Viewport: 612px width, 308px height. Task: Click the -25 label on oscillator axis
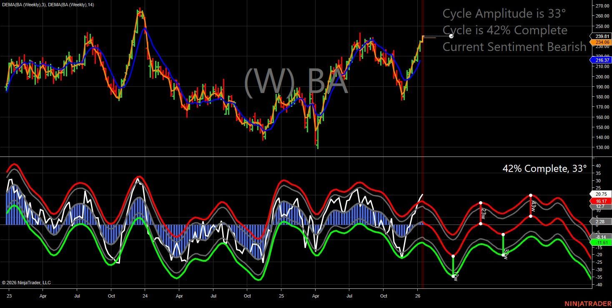click(x=598, y=263)
